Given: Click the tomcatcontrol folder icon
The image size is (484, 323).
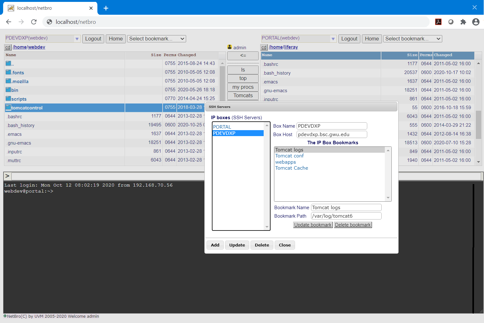Looking at the screenshot, I should (x=8, y=108).
